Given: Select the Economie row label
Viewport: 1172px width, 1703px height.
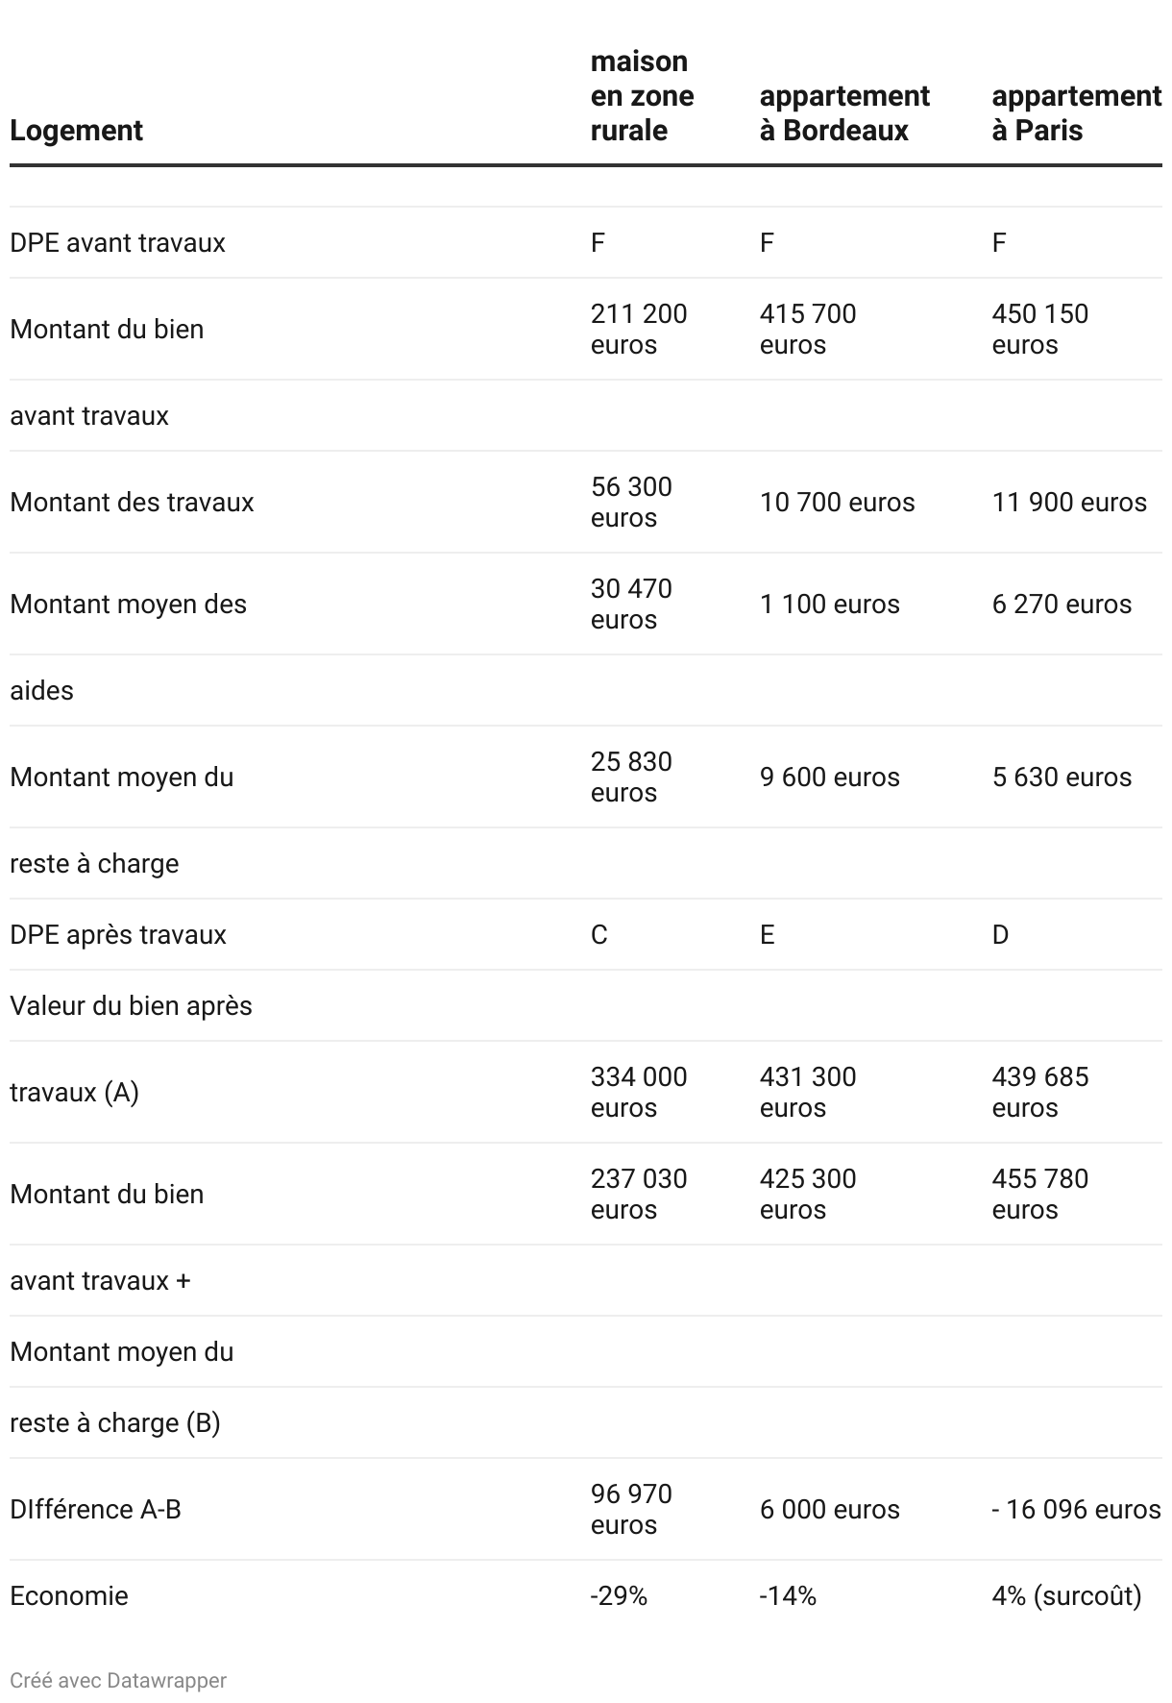Looking at the screenshot, I should [x=69, y=1596].
